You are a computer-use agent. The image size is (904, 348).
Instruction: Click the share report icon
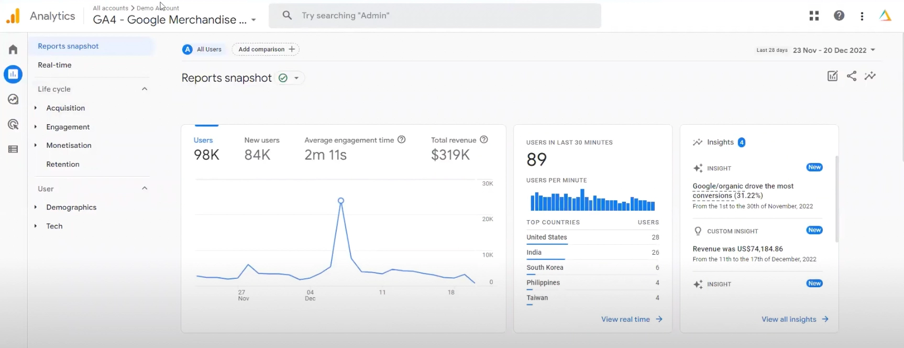point(852,76)
